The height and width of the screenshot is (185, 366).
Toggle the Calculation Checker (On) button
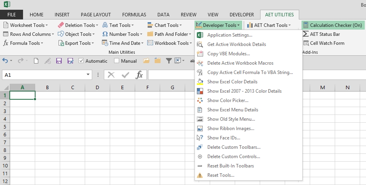pos(333,25)
